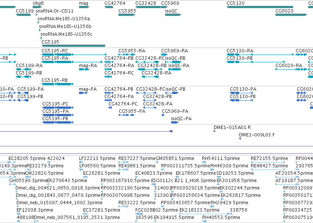Select the CG5195-RB transcript
This screenshot has height=223, width=313.
click(x=57, y=84)
